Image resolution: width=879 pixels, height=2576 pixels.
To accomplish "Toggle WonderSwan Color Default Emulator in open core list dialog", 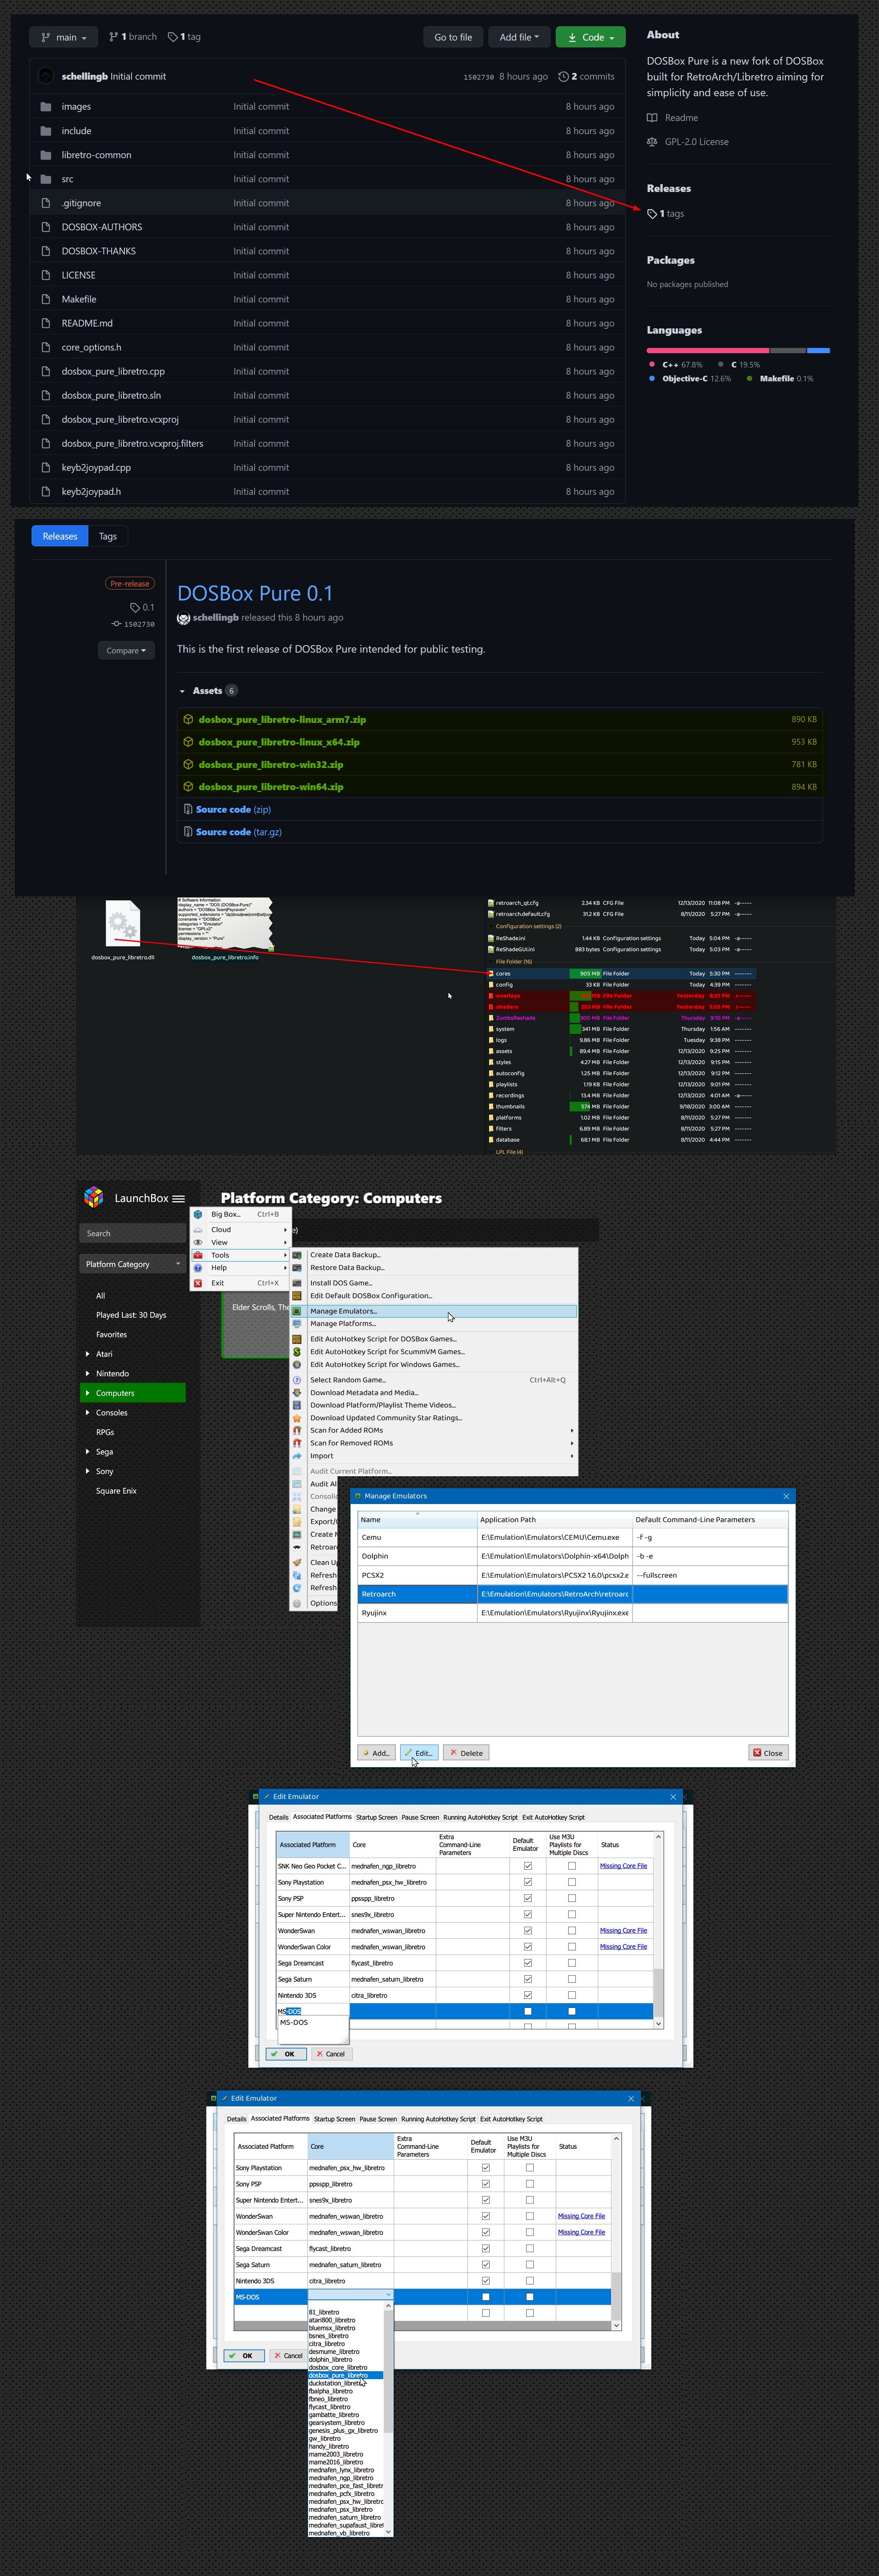I will point(486,2232).
